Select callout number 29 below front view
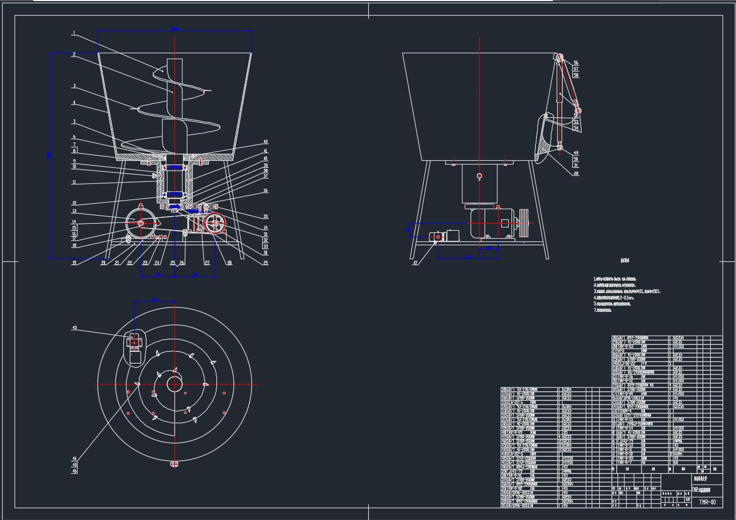736x520 pixels. (x=265, y=263)
